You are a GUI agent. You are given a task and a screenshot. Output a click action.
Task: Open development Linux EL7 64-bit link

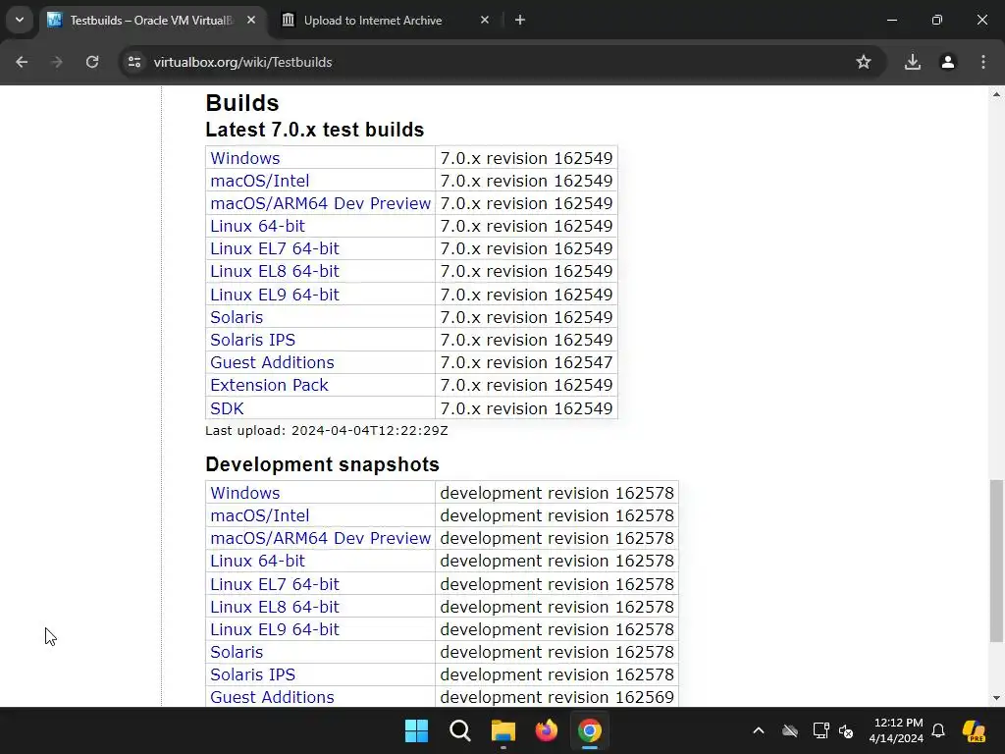275,584
